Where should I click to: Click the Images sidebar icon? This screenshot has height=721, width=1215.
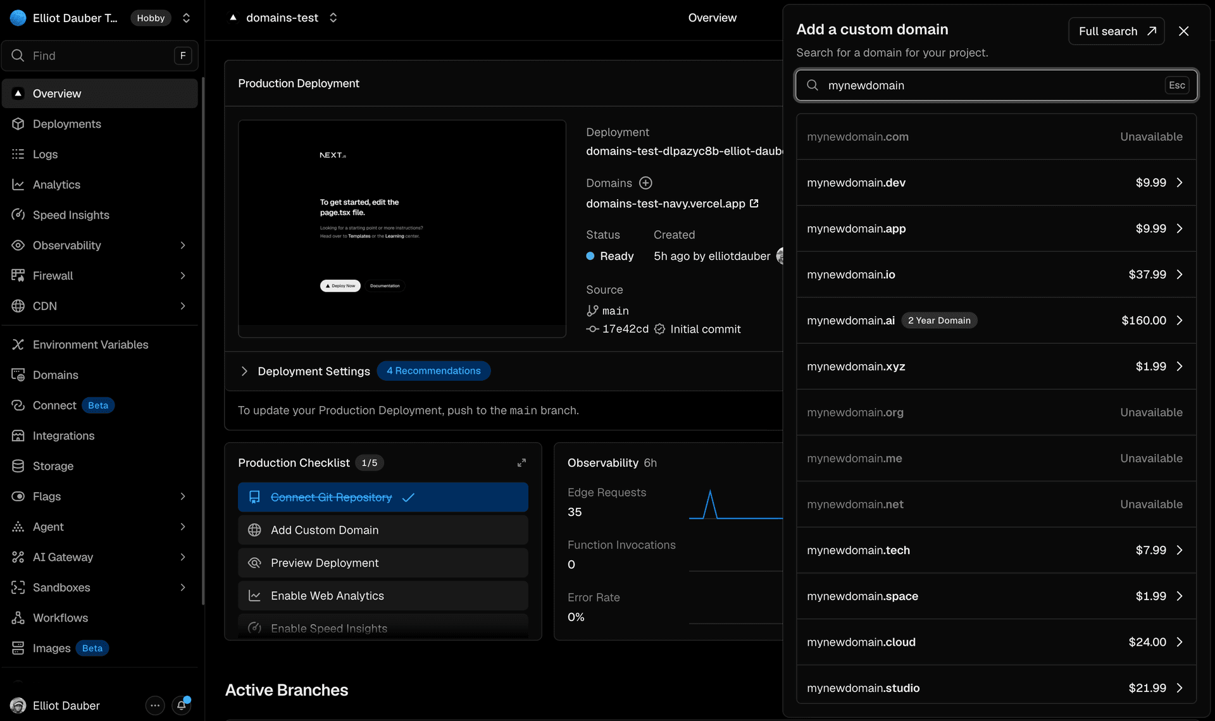click(18, 648)
